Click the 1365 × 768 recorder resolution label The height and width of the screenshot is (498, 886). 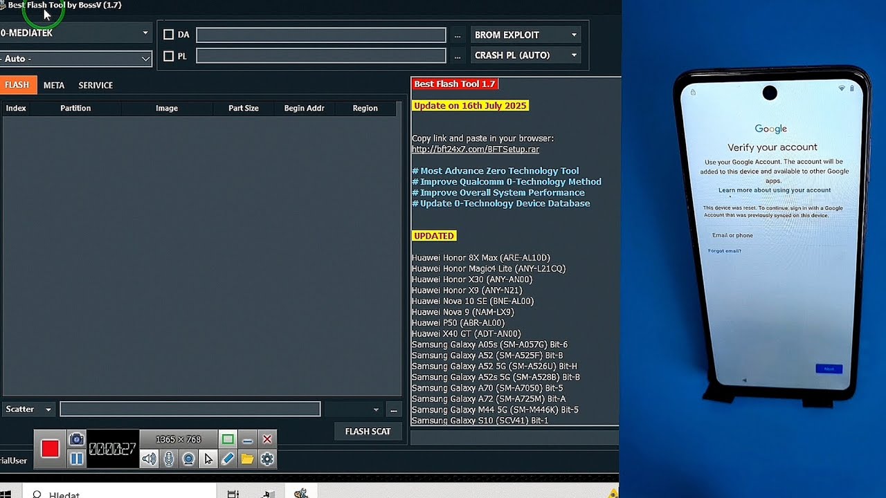pos(179,439)
